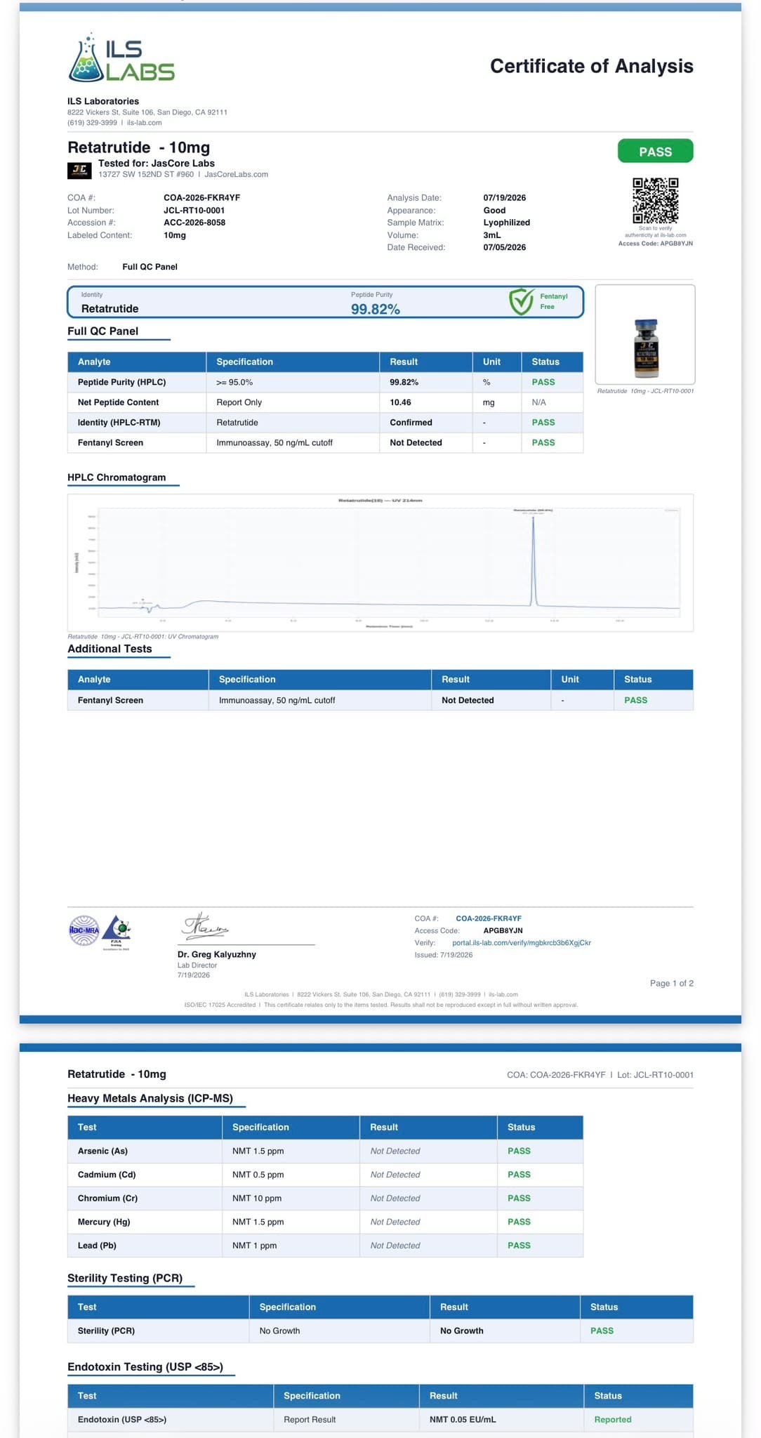Screen dimensions: 761x1438
Task: Click the ilac-MRA accreditation logo
Action: pyautogui.click(x=84, y=930)
